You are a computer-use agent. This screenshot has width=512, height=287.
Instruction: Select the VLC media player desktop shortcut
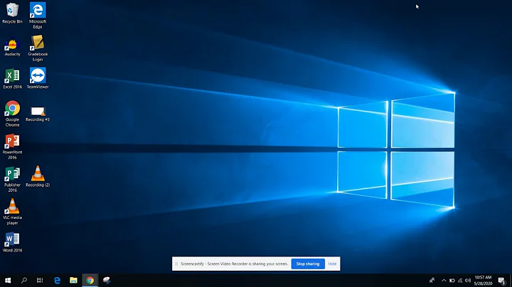[12, 212]
